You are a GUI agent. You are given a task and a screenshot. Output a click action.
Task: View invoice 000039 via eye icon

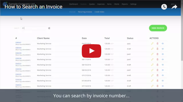[x=163, y=54]
